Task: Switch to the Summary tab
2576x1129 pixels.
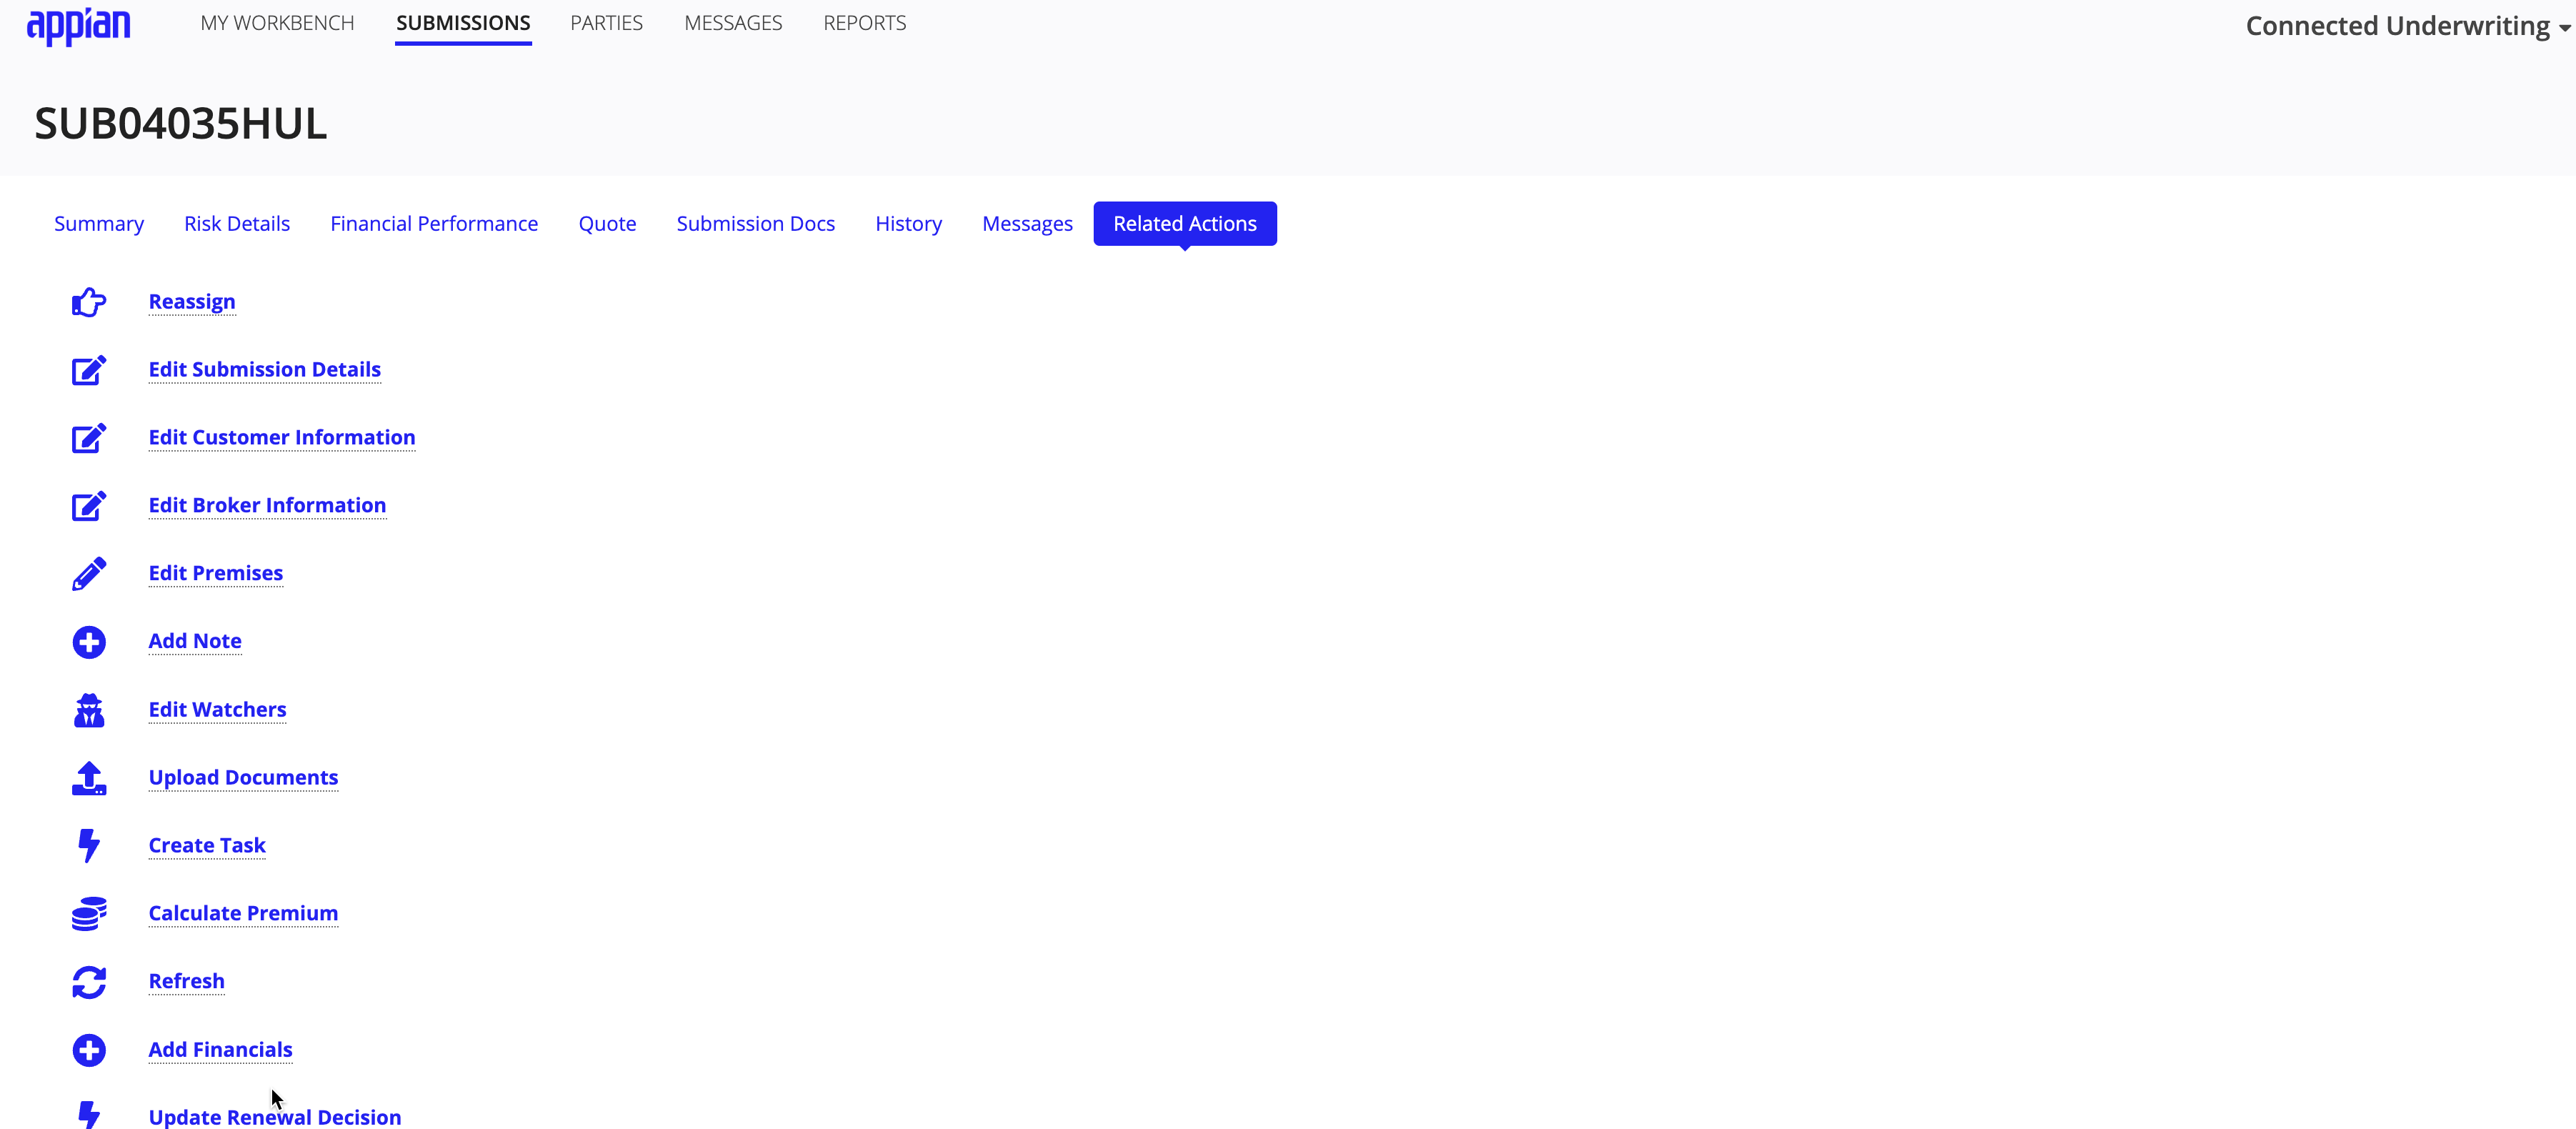Action: [x=99, y=224]
